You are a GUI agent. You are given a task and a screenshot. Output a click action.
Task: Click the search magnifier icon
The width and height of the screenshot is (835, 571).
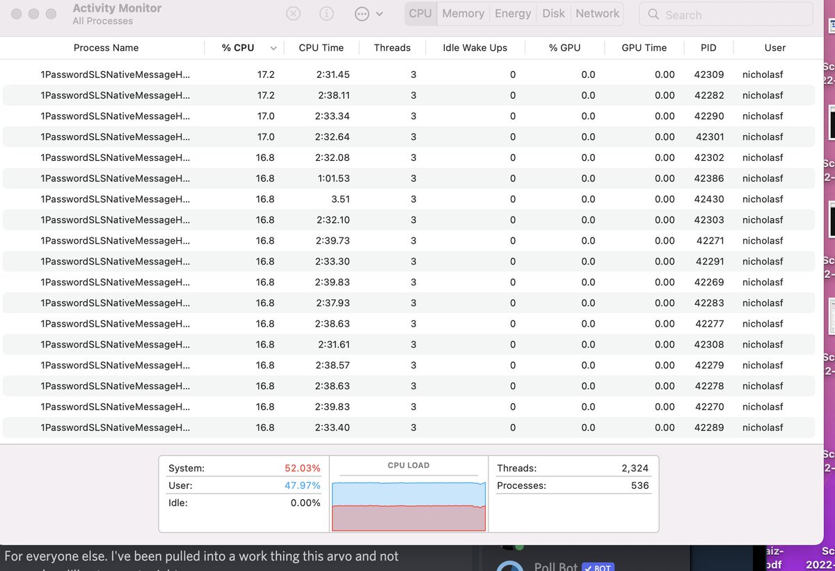point(653,15)
